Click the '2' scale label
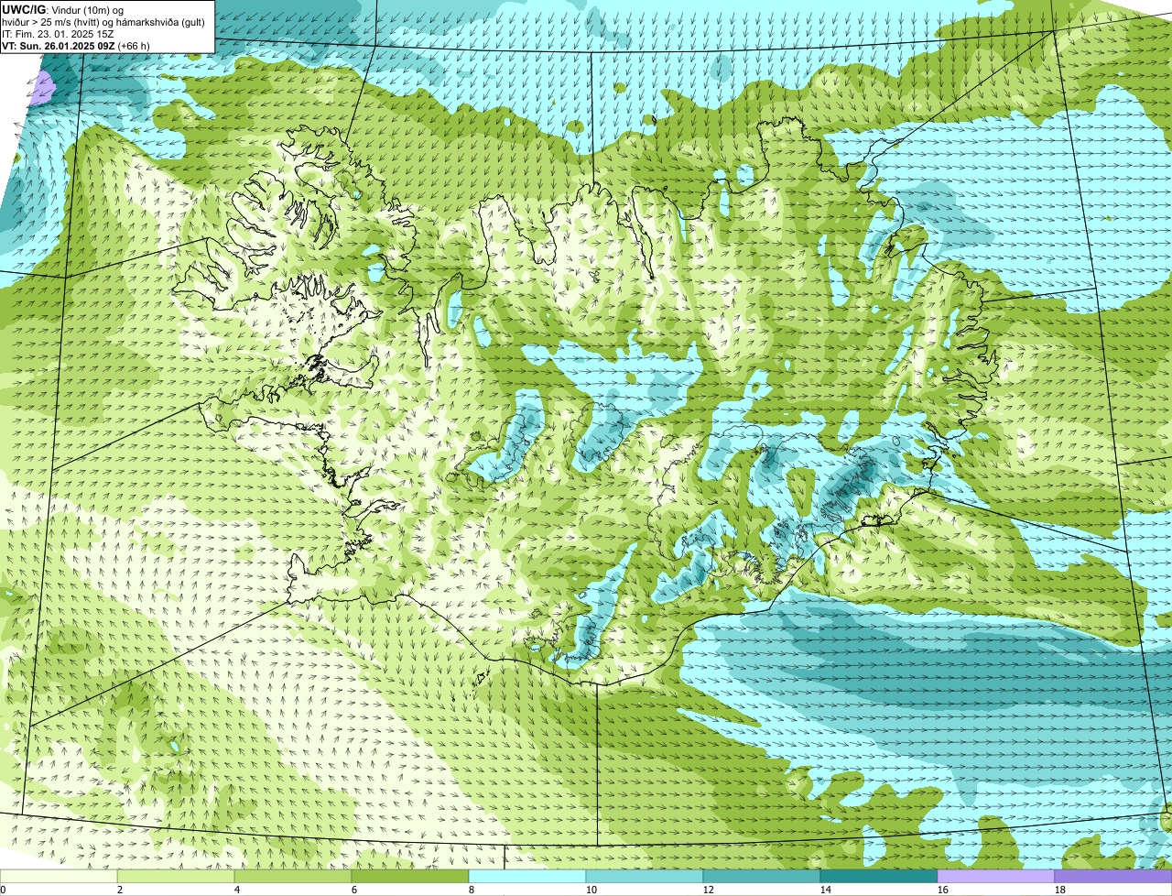The width and height of the screenshot is (1172, 896). 120,890
